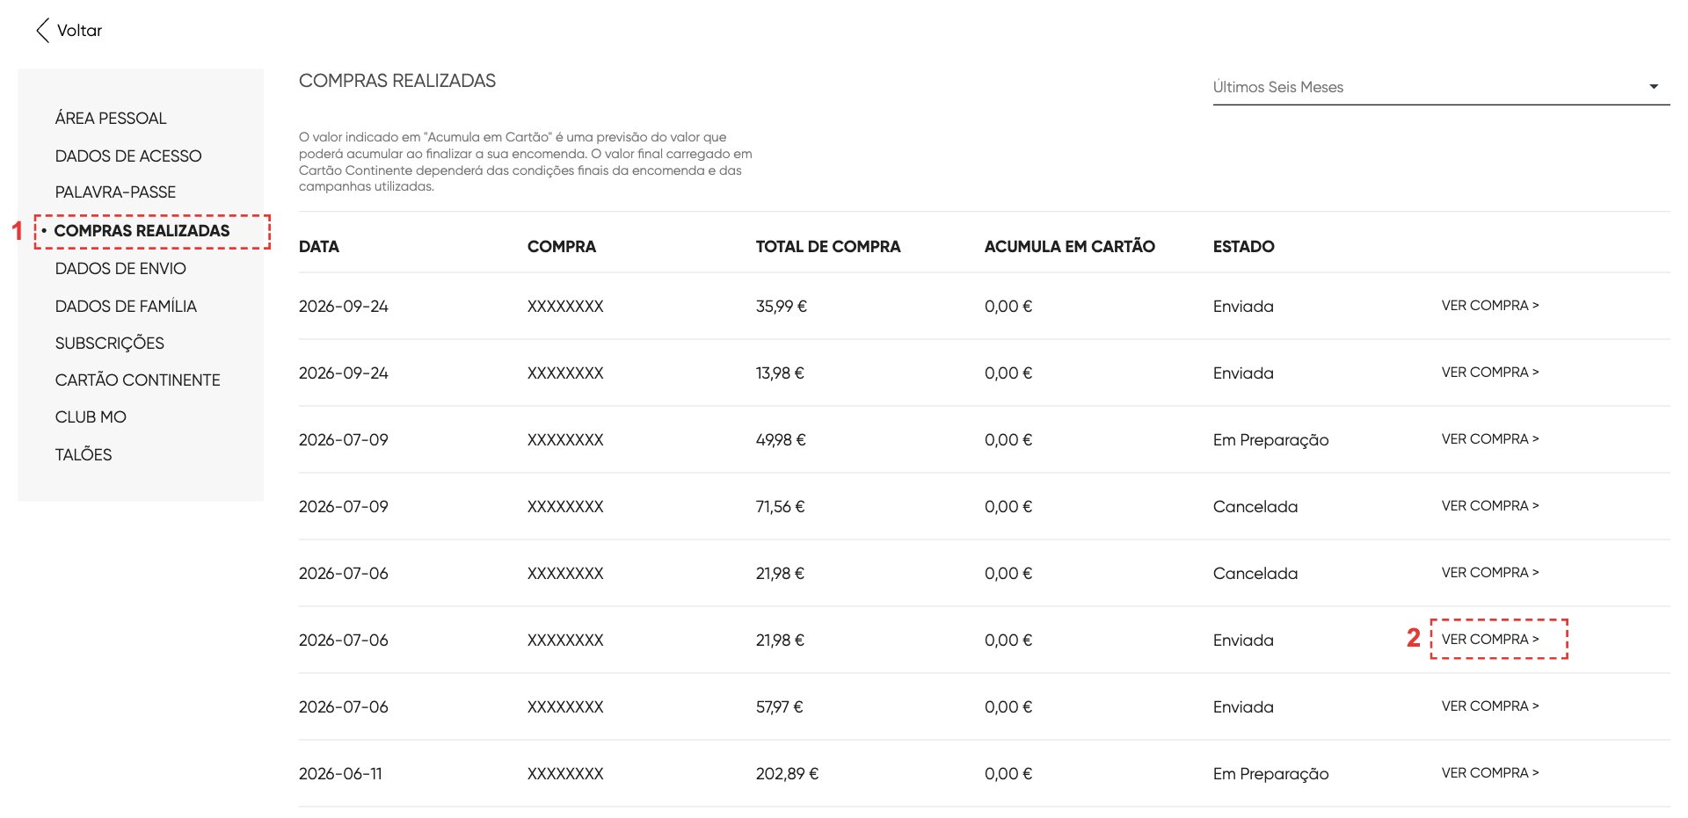Go to TALÕES in the sidebar
The image size is (1688, 818).
[84, 454]
